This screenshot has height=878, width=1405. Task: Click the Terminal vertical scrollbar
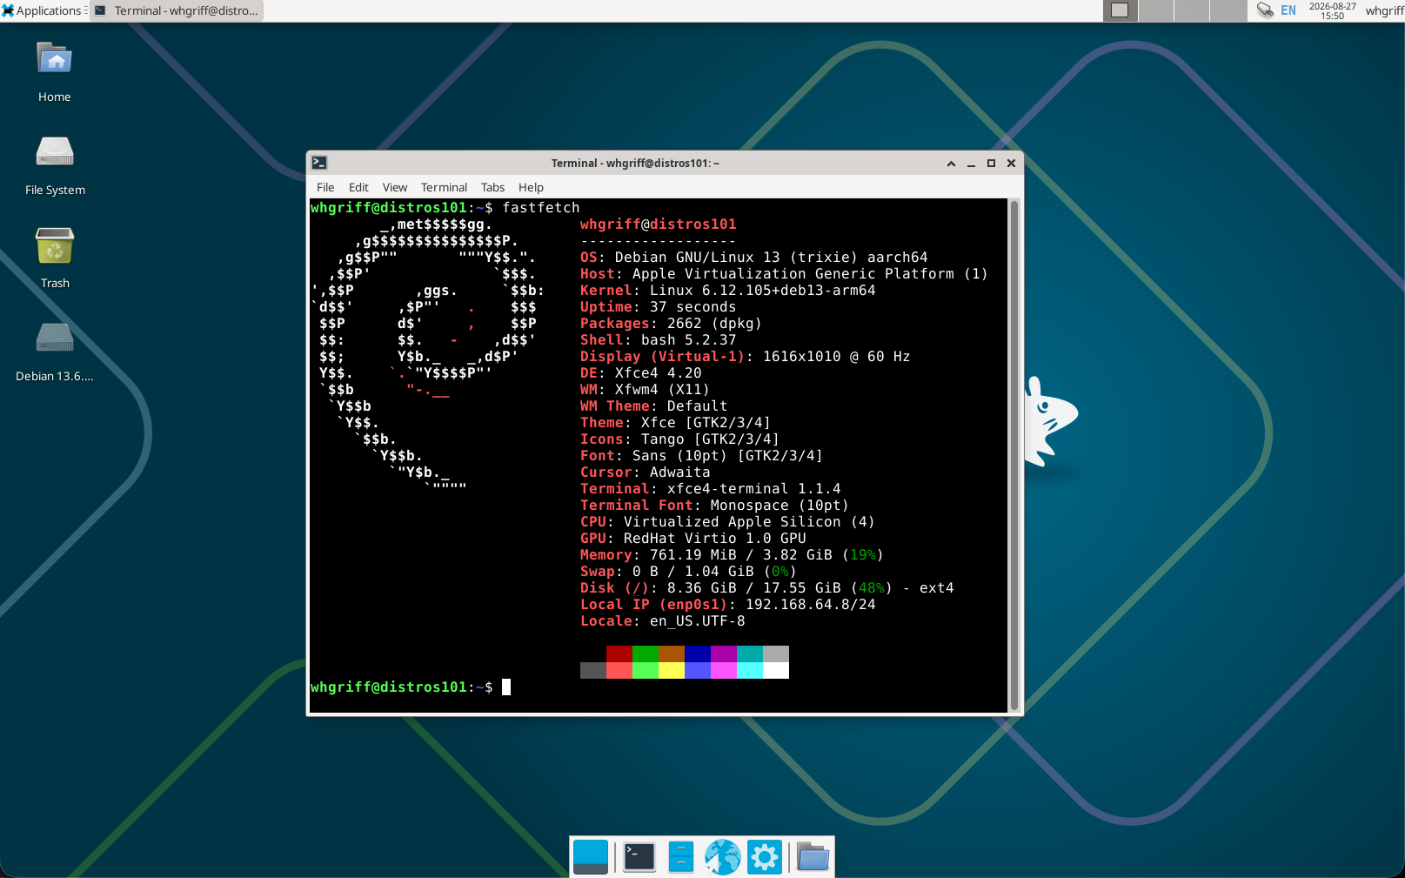1014,455
